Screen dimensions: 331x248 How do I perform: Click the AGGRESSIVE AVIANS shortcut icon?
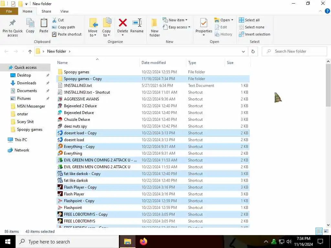tap(60, 99)
